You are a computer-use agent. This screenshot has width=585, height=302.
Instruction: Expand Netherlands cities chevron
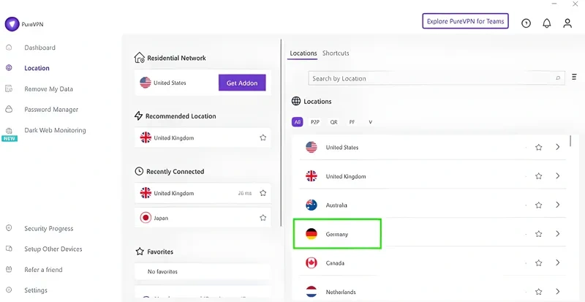[x=558, y=292]
